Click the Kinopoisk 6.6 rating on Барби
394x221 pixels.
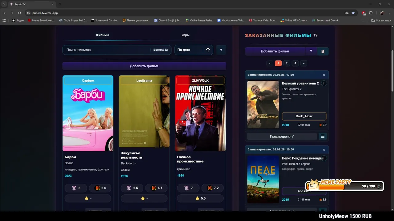[x=100, y=188]
